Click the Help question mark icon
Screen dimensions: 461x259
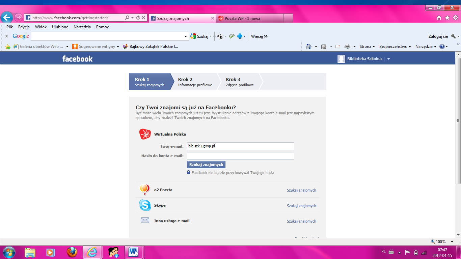(x=442, y=47)
